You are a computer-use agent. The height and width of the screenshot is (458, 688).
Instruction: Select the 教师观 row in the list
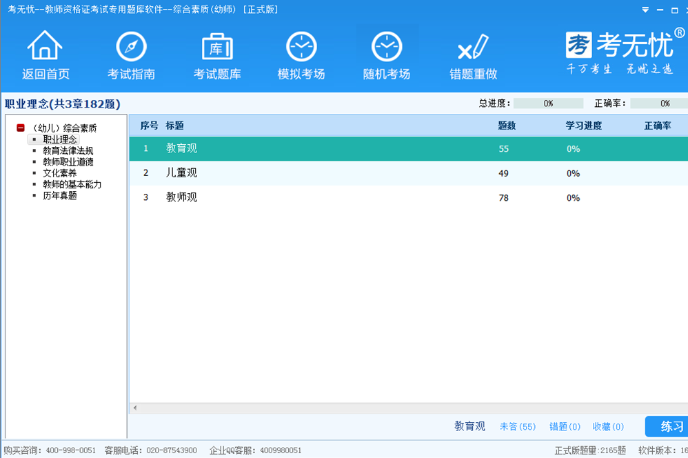coord(181,197)
